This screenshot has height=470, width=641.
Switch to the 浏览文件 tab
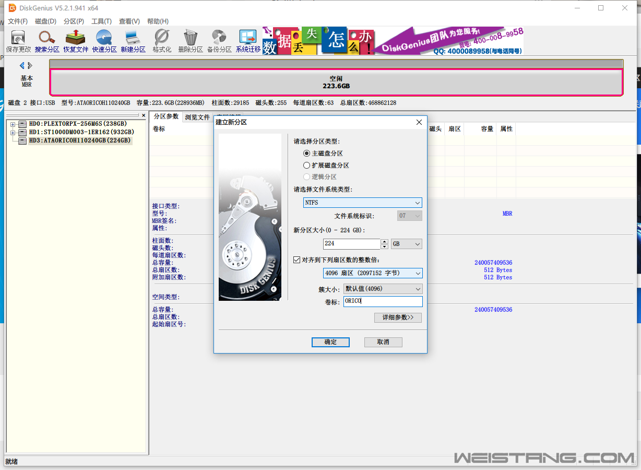pyautogui.click(x=197, y=118)
